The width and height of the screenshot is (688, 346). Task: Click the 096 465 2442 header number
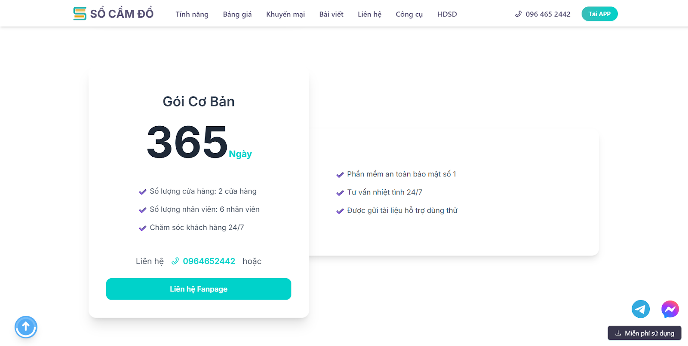(x=548, y=14)
